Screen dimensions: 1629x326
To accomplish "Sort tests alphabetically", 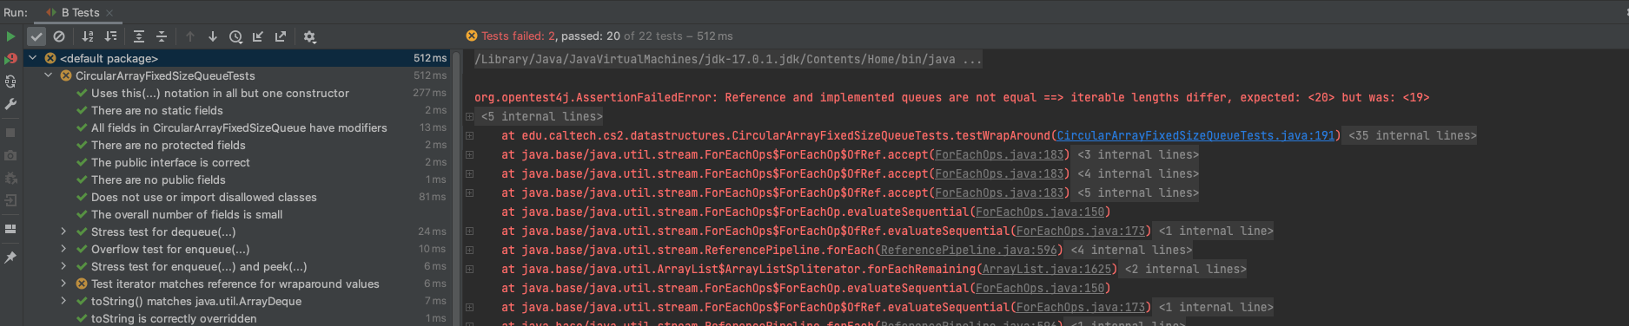I will tap(88, 36).
